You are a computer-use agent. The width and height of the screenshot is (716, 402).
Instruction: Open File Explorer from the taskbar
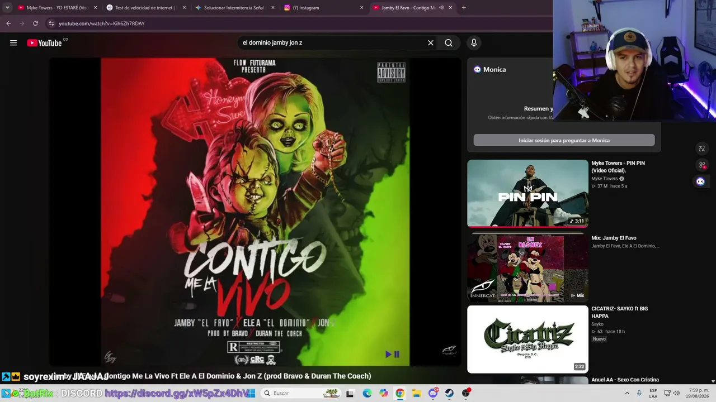[417, 393]
